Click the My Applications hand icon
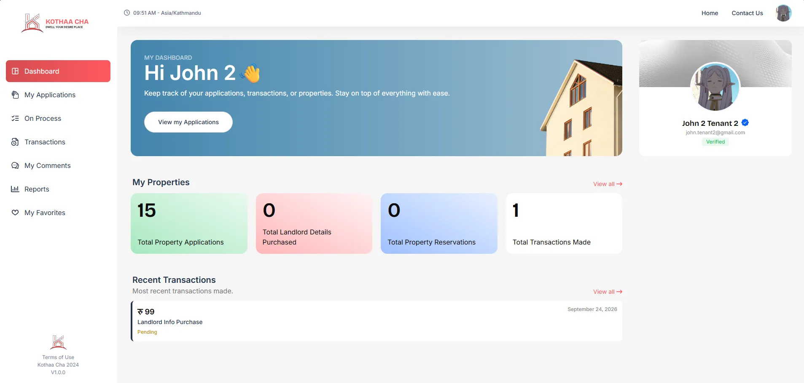 [x=15, y=95]
